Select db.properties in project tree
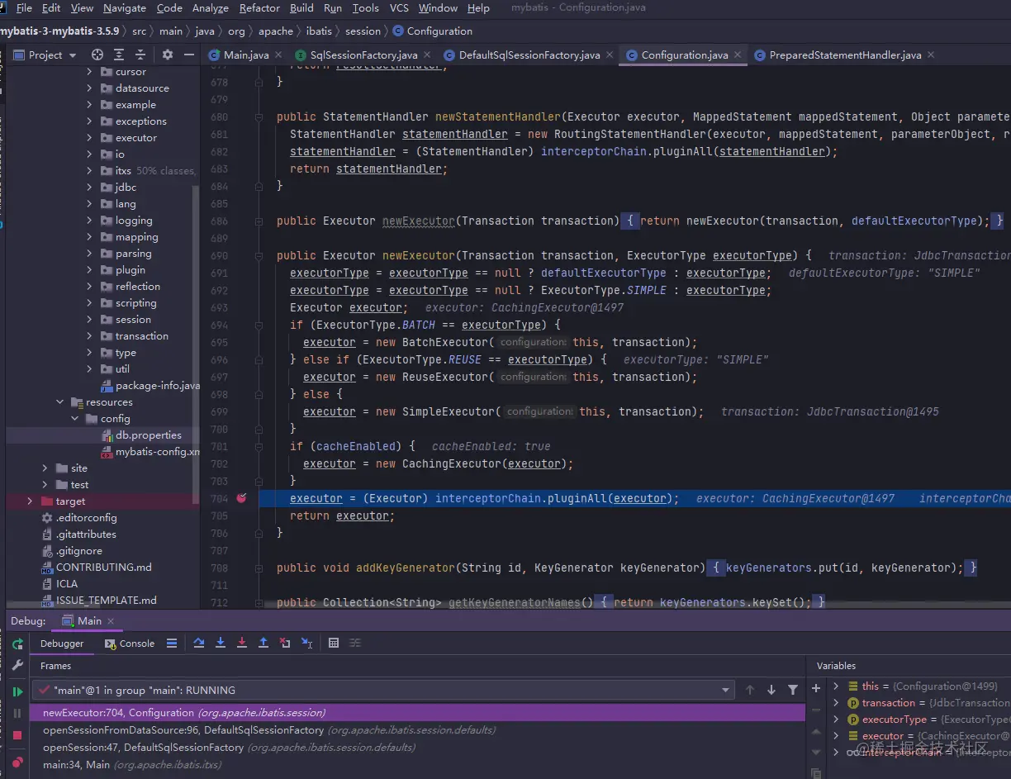Screen dimensions: 1011x779 coord(148,435)
